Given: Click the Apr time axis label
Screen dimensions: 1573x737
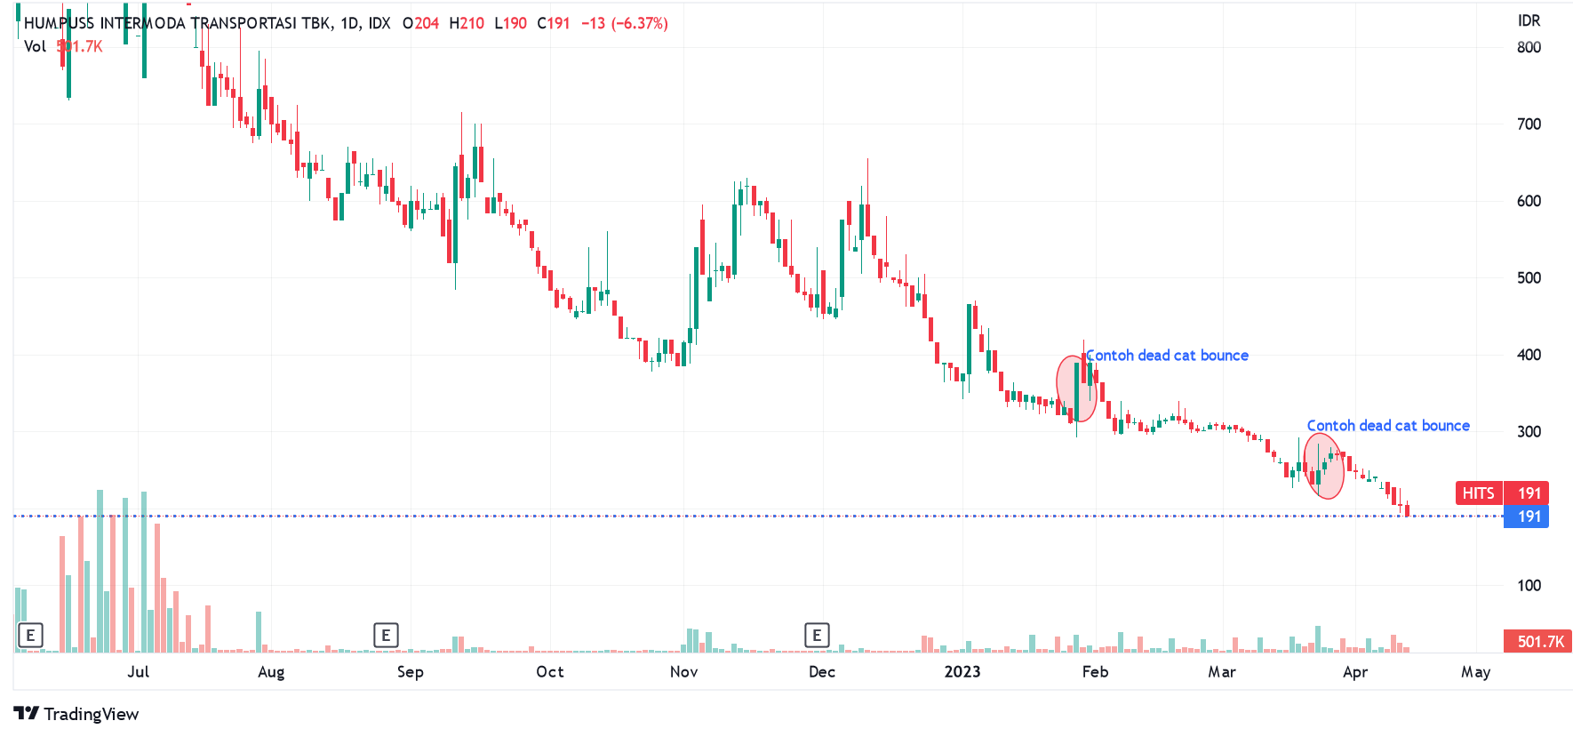Looking at the screenshot, I should [x=1355, y=672].
